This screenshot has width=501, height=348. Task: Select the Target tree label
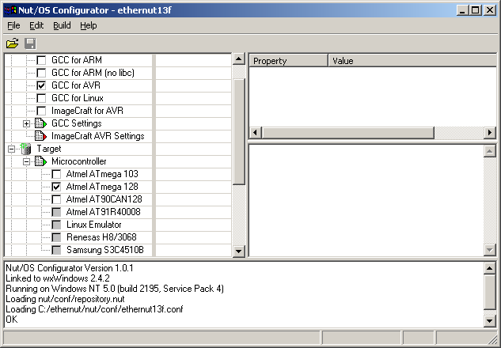pos(48,149)
